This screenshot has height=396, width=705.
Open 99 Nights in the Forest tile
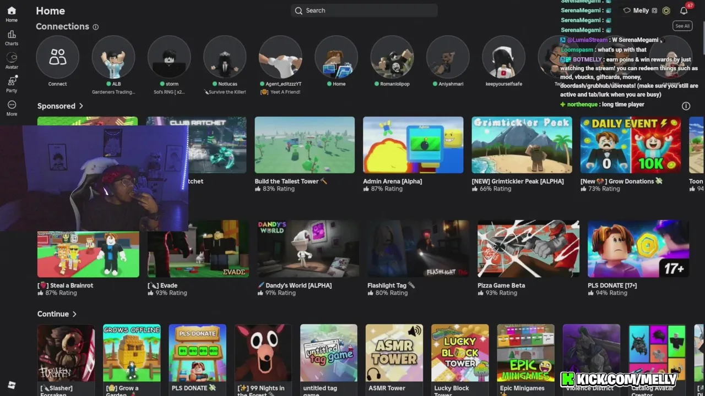point(263,353)
